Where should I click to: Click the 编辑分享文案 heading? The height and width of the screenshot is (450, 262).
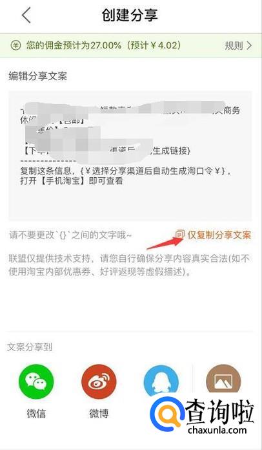(x=38, y=76)
